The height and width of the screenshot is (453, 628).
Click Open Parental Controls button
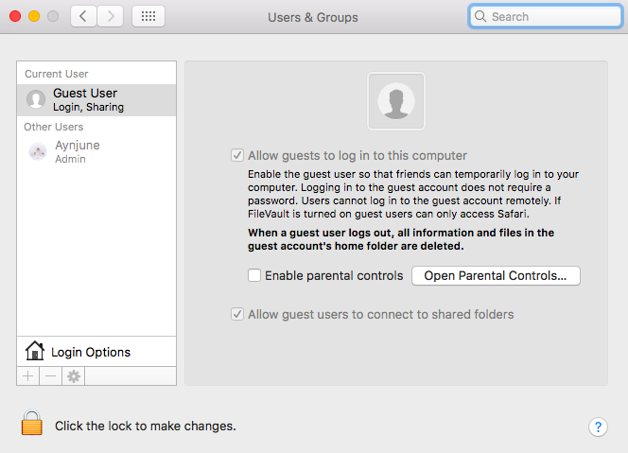(x=496, y=276)
